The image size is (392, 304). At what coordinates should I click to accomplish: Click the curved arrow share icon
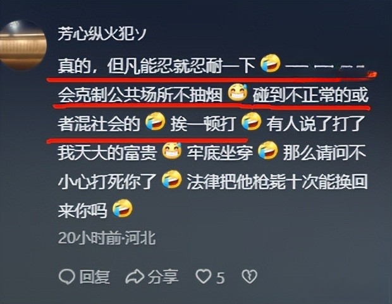coord(135,277)
